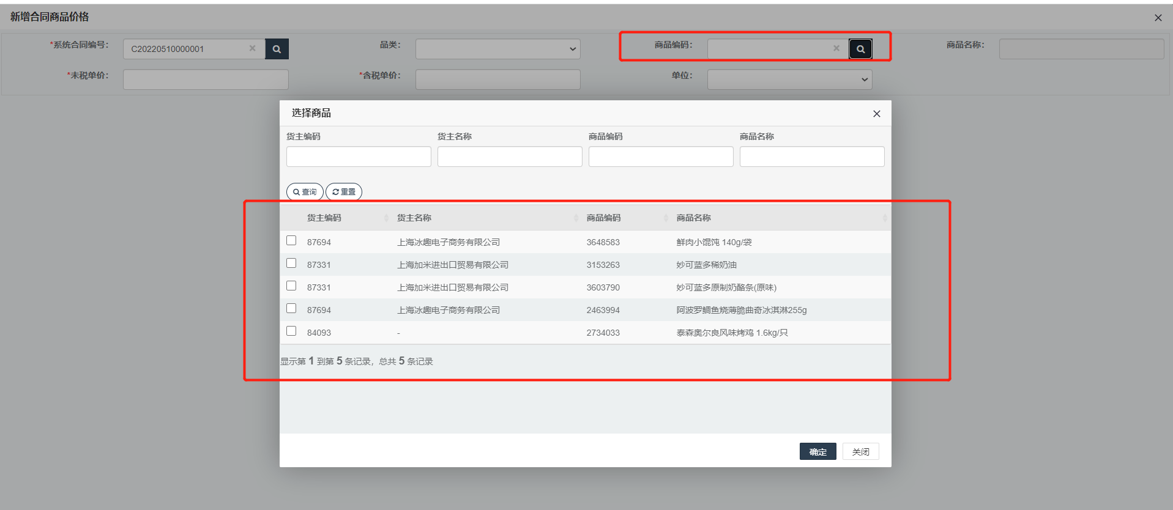Click owner code 84093
Screen dimensions: 1173x510
(x=319, y=333)
